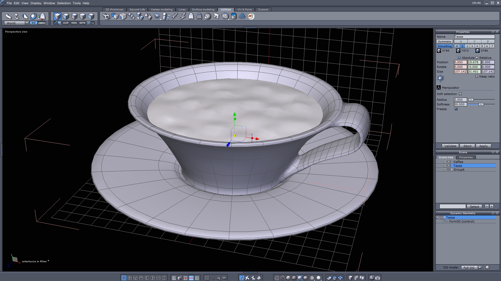Image resolution: width=501 pixels, height=281 pixels.
Task: Click the chain link utility icon
Action: coord(174,16)
